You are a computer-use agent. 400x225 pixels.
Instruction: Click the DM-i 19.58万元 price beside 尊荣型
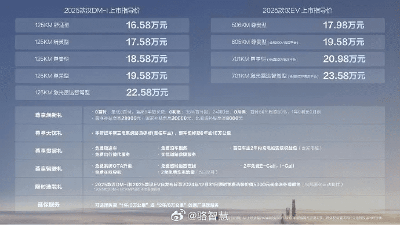pyautogui.click(x=147, y=76)
